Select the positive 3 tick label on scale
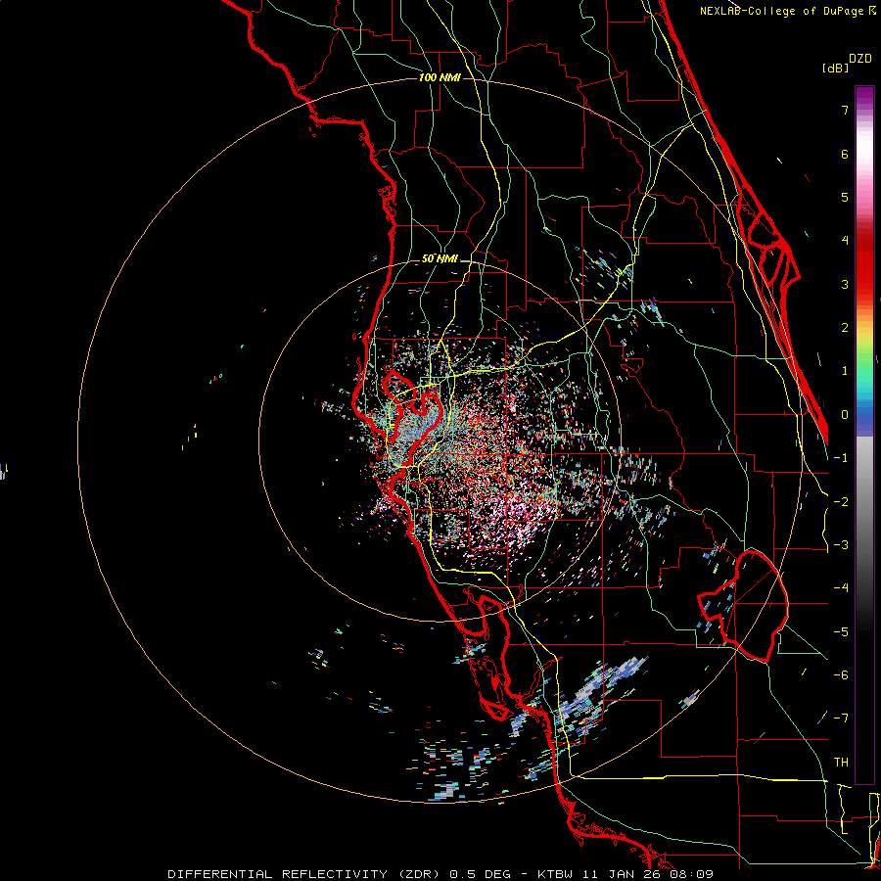The image size is (881, 881). [x=845, y=284]
